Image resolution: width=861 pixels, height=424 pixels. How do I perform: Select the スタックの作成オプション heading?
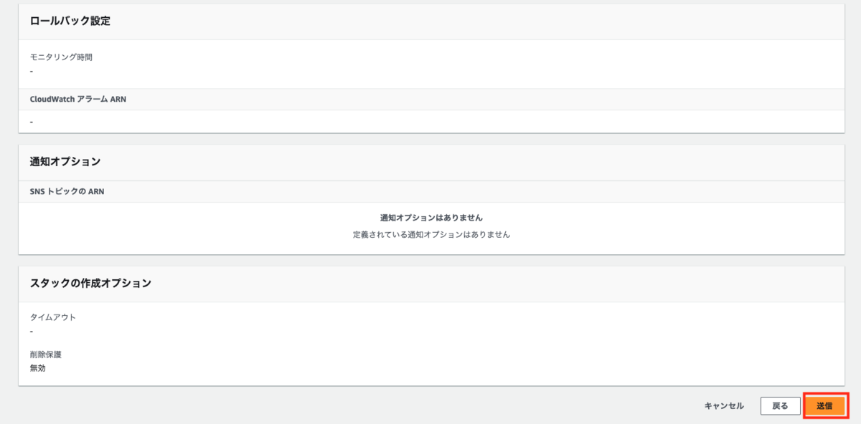[x=90, y=283]
